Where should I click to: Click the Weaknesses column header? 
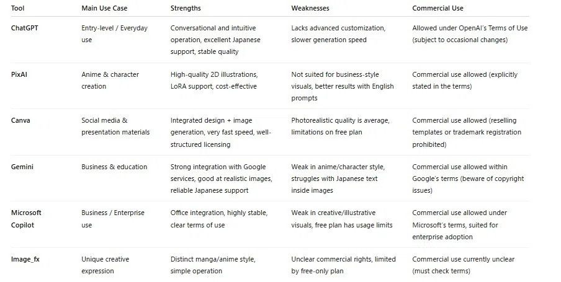tap(310, 8)
